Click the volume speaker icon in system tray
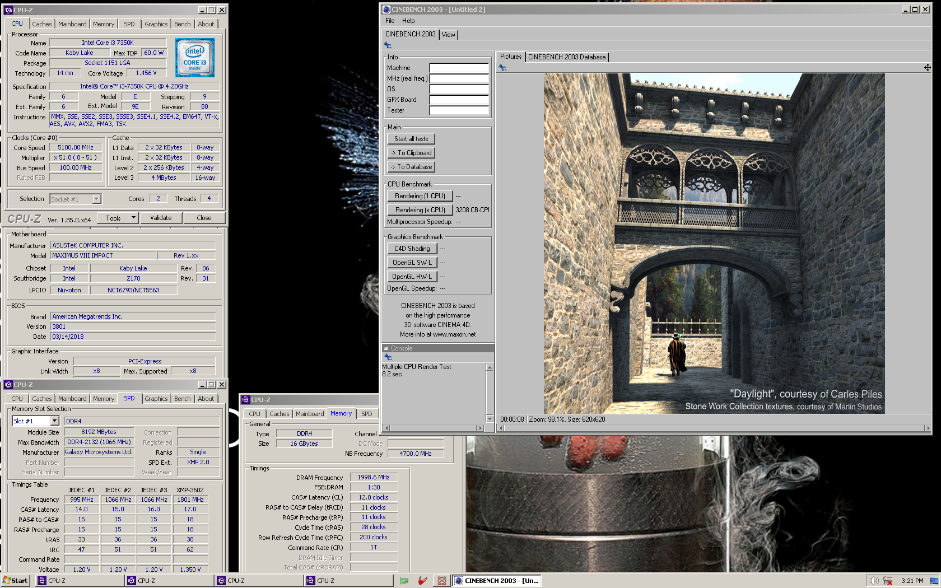 pos(874,581)
